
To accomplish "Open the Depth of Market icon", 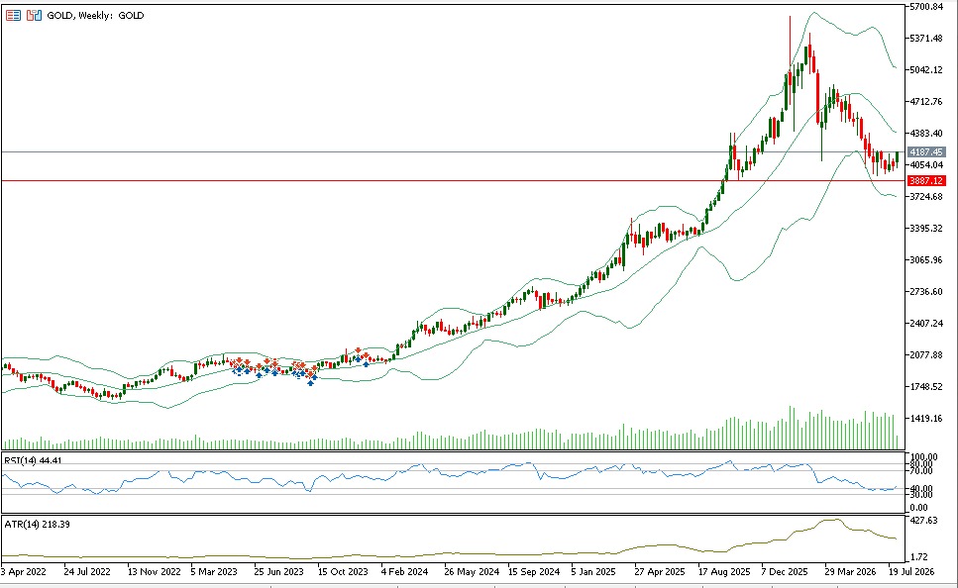I will tap(13, 15).
